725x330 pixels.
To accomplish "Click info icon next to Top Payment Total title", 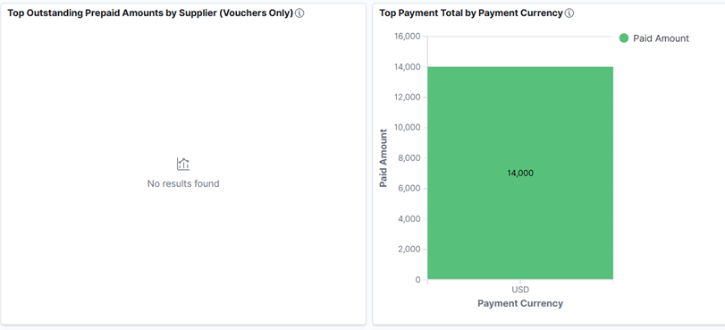I will (569, 13).
